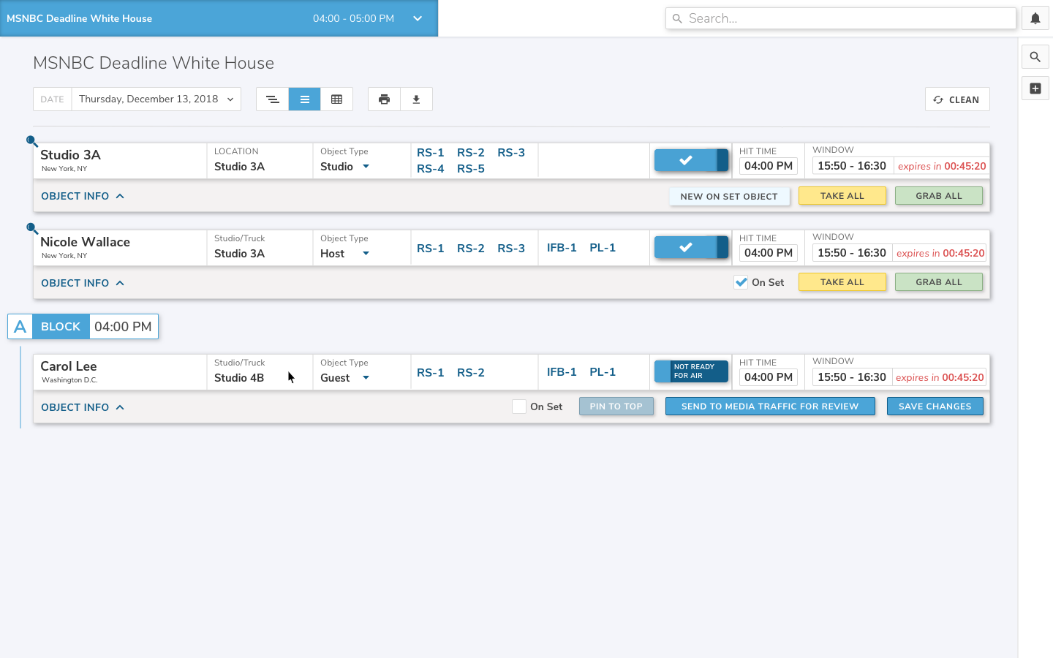Click the notification bell icon
Screen dimensions: 1053x658
(x=1035, y=19)
